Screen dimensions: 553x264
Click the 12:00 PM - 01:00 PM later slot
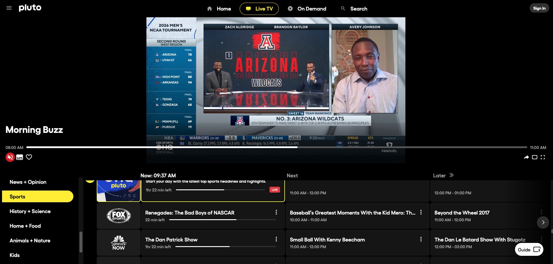click(x=490, y=191)
